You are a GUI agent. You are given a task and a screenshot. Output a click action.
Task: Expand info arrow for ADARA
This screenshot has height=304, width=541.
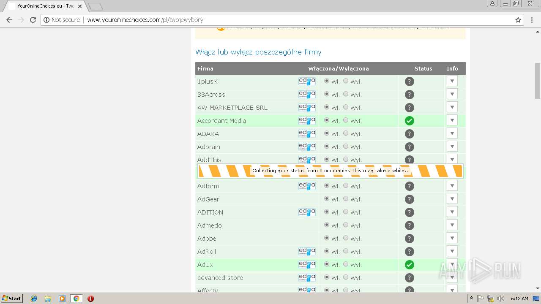click(x=452, y=133)
